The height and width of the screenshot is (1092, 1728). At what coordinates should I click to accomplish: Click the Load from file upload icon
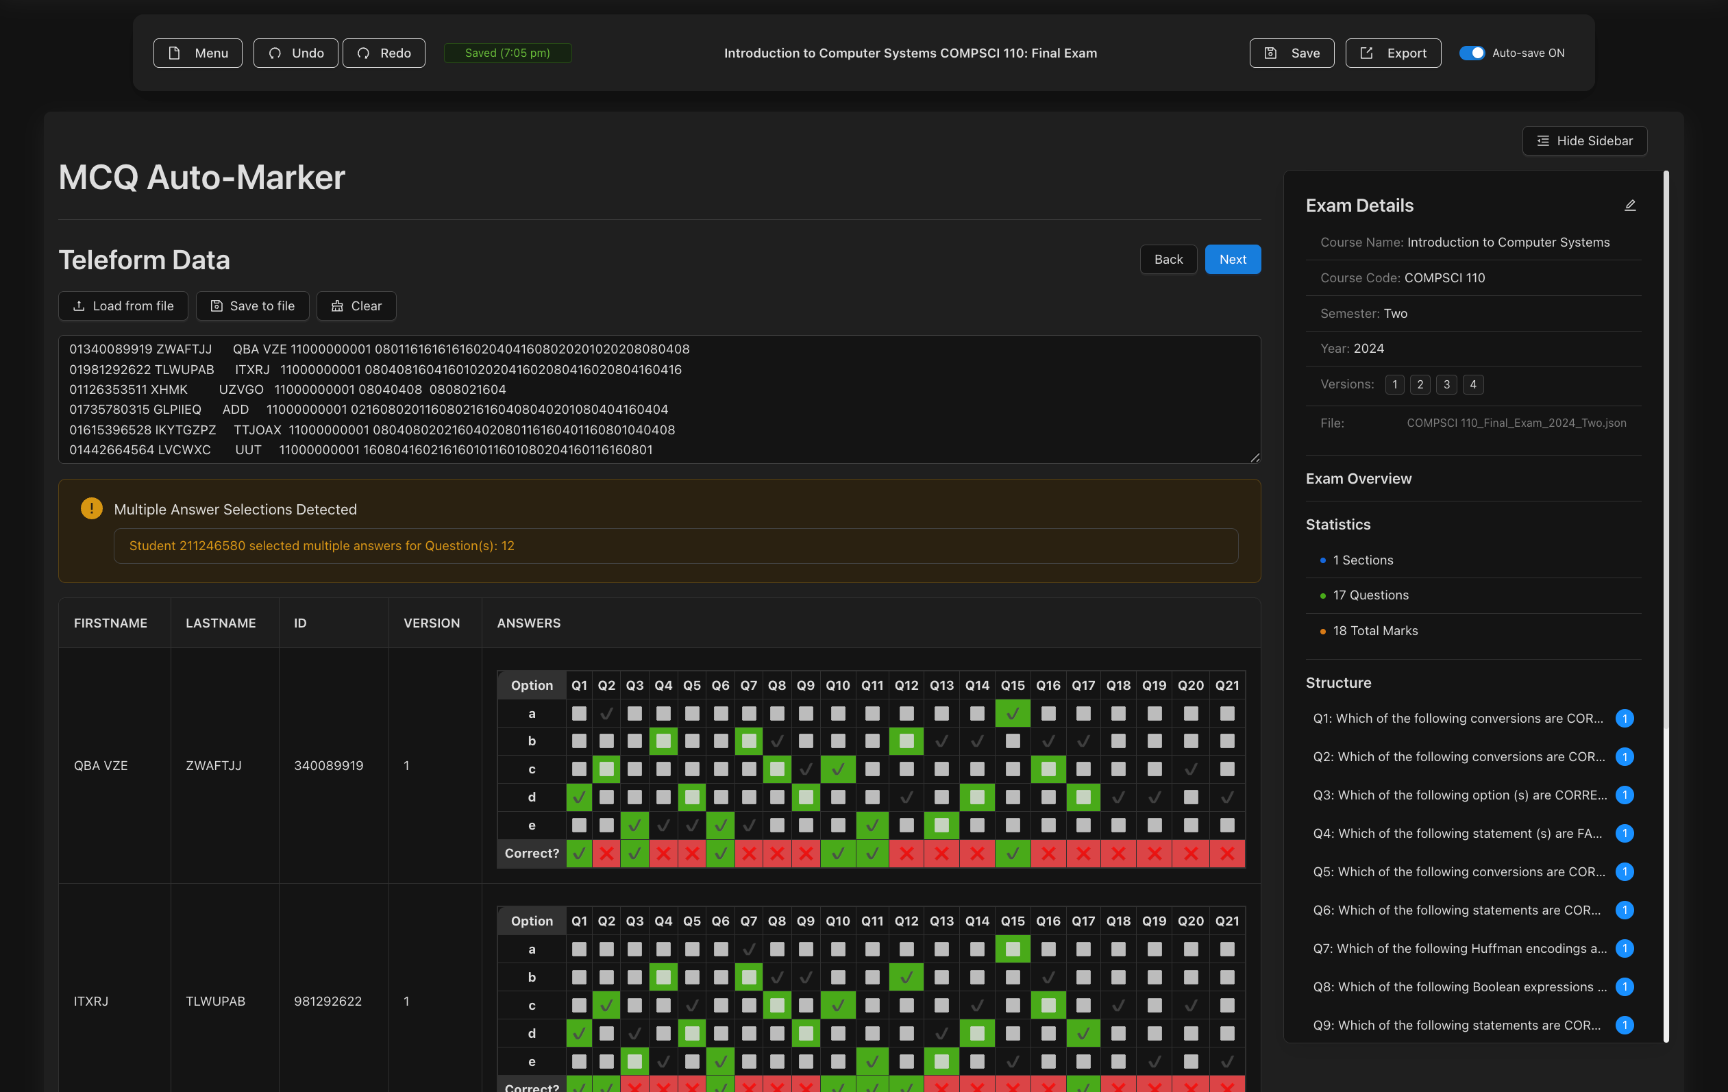click(79, 306)
